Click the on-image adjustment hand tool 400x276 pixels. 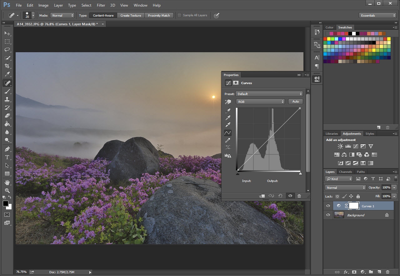pos(228,102)
